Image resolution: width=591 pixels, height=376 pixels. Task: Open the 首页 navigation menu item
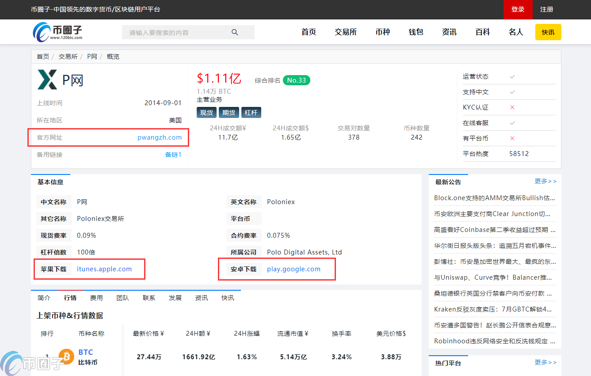309,32
